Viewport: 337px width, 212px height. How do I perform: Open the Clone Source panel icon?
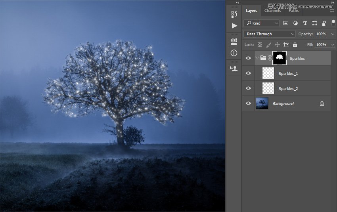234,68
